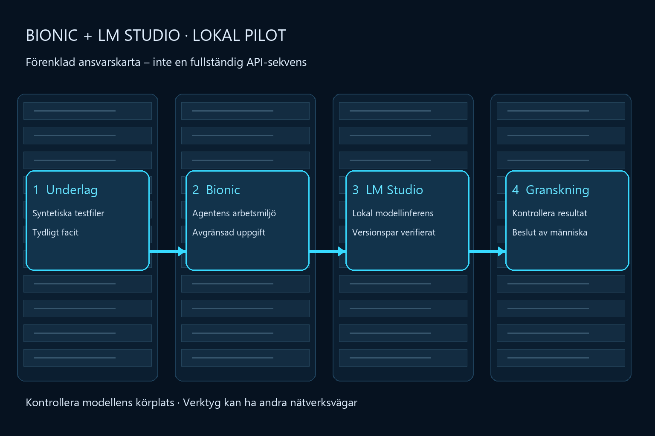The width and height of the screenshot is (655, 436).
Task: Click the "Beslut av människa" line
Action: click(x=550, y=232)
